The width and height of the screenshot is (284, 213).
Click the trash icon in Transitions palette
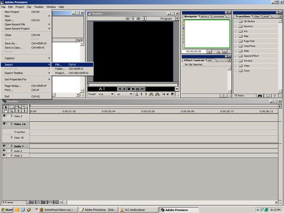(x=275, y=96)
